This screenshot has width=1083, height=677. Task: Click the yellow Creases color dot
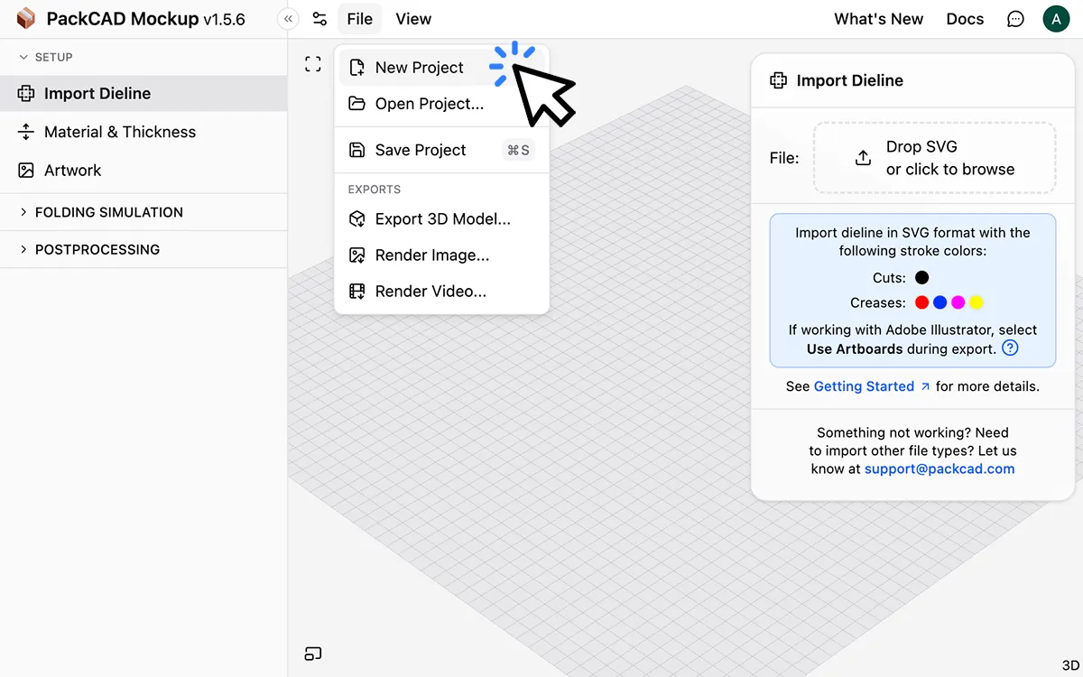[976, 303]
